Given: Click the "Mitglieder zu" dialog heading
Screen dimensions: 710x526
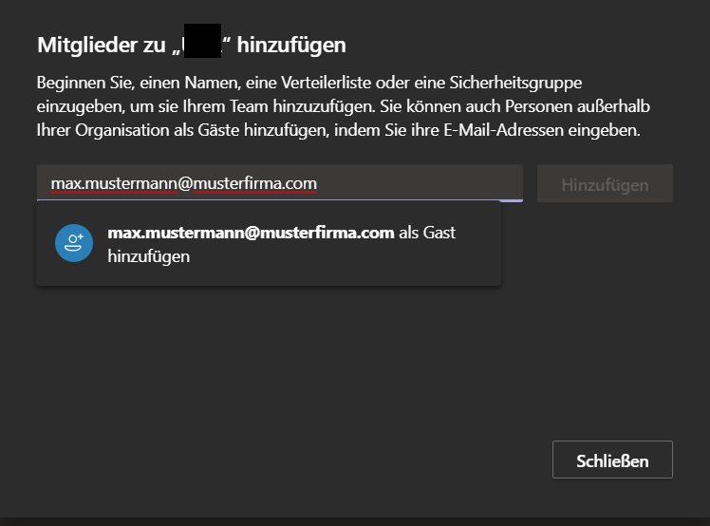Looking at the screenshot, I should 99,45.
